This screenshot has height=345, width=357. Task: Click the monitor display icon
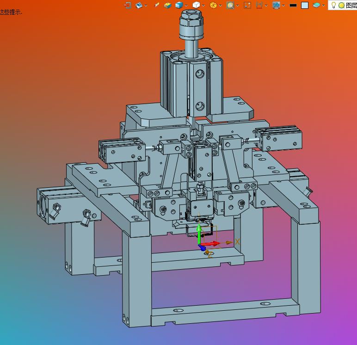pos(276,5)
